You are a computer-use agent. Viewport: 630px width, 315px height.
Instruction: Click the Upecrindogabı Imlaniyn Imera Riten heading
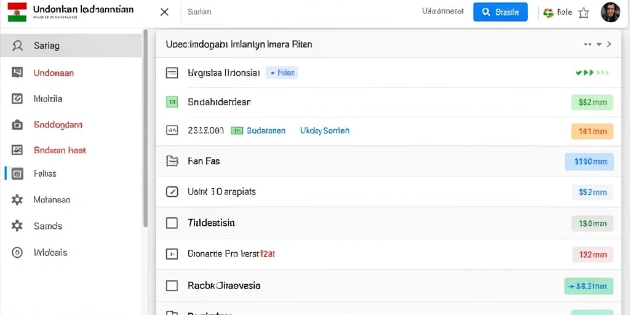239,44
